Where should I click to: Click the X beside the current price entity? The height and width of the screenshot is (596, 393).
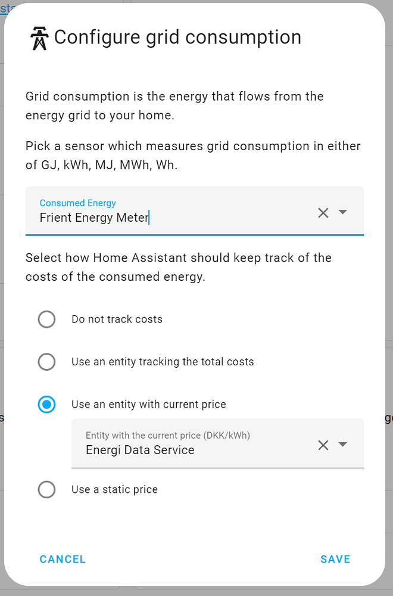tap(323, 445)
